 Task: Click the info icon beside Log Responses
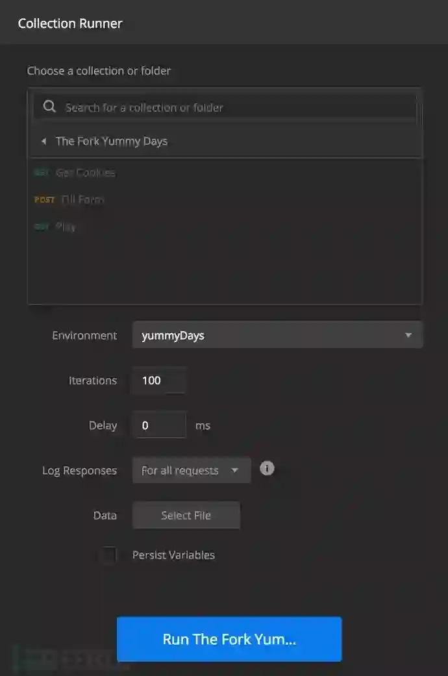[x=267, y=468]
